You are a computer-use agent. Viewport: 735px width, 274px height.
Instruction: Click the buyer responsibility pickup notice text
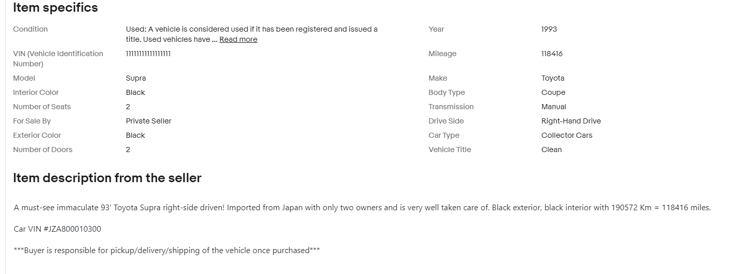pyautogui.click(x=167, y=250)
